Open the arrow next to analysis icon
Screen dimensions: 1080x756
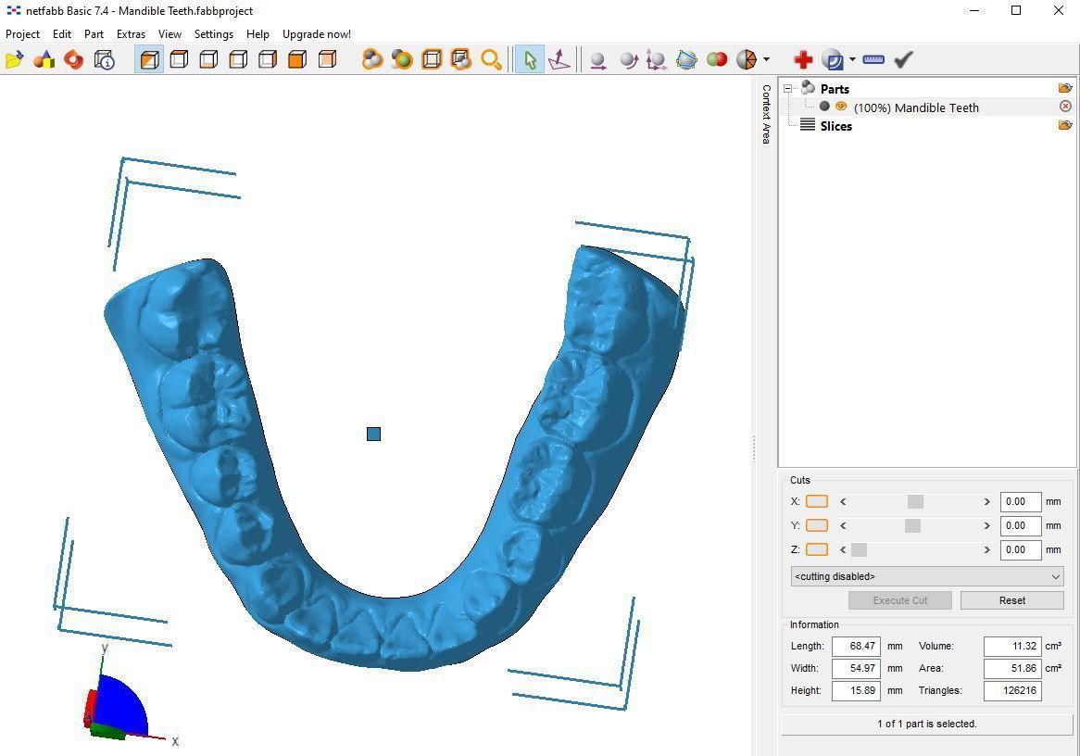853,60
